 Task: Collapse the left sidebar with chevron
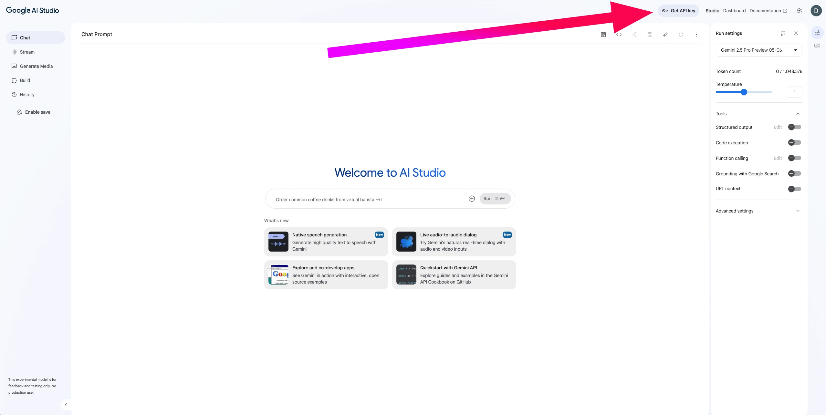pyautogui.click(x=66, y=404)
